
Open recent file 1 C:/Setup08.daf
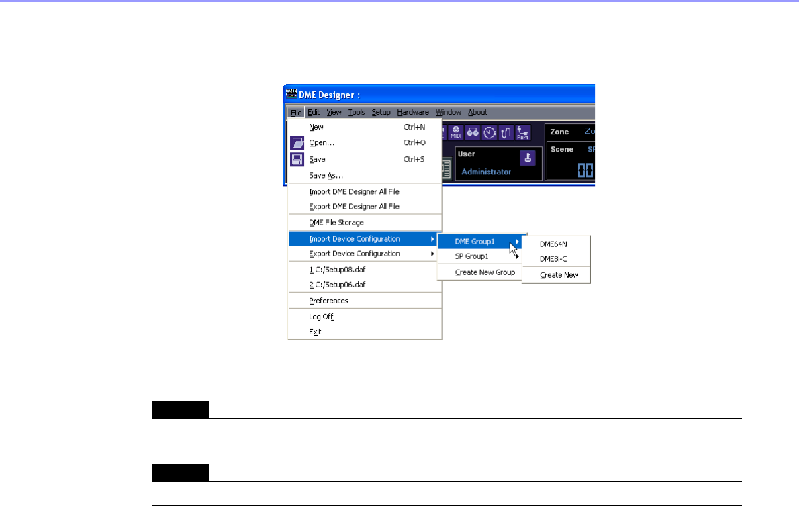pyautogui.click(x=365, y=270)
